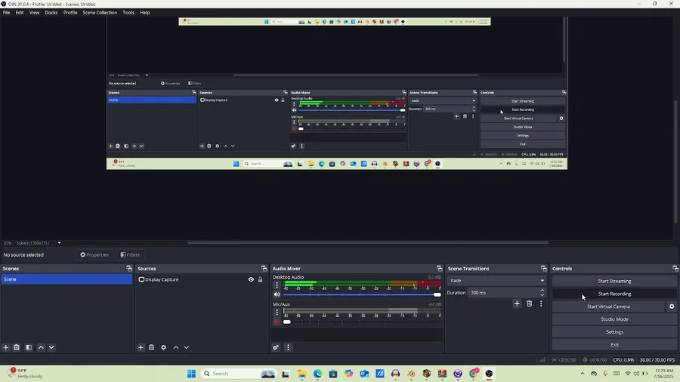This screenshot has height=382, width=680.
Task: Unmute Mic/Aux speaker icon
Action: (x=277, y=322)
